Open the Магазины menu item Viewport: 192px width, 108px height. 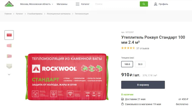tap(62, 4)
